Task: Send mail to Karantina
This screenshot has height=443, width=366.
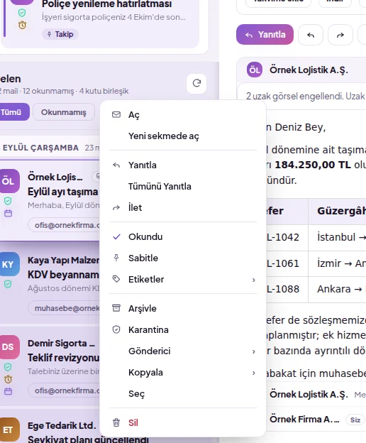Action: (x=183, y=329)
